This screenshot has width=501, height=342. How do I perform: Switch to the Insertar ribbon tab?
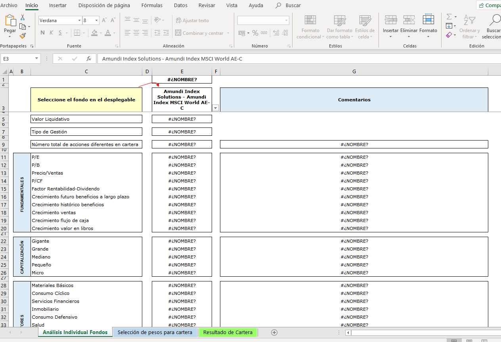58,5
